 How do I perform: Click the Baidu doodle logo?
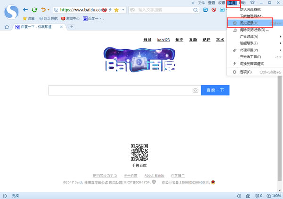pos(139,59)
